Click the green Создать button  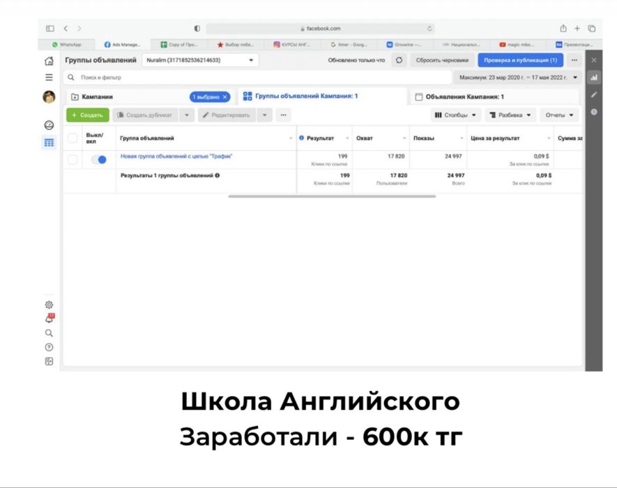tap(87, 115)
